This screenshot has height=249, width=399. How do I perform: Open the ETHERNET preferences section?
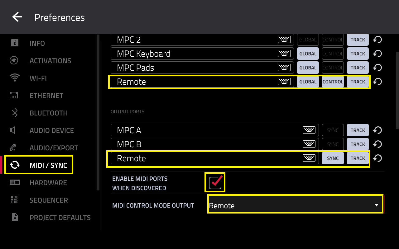coord(46,96)
